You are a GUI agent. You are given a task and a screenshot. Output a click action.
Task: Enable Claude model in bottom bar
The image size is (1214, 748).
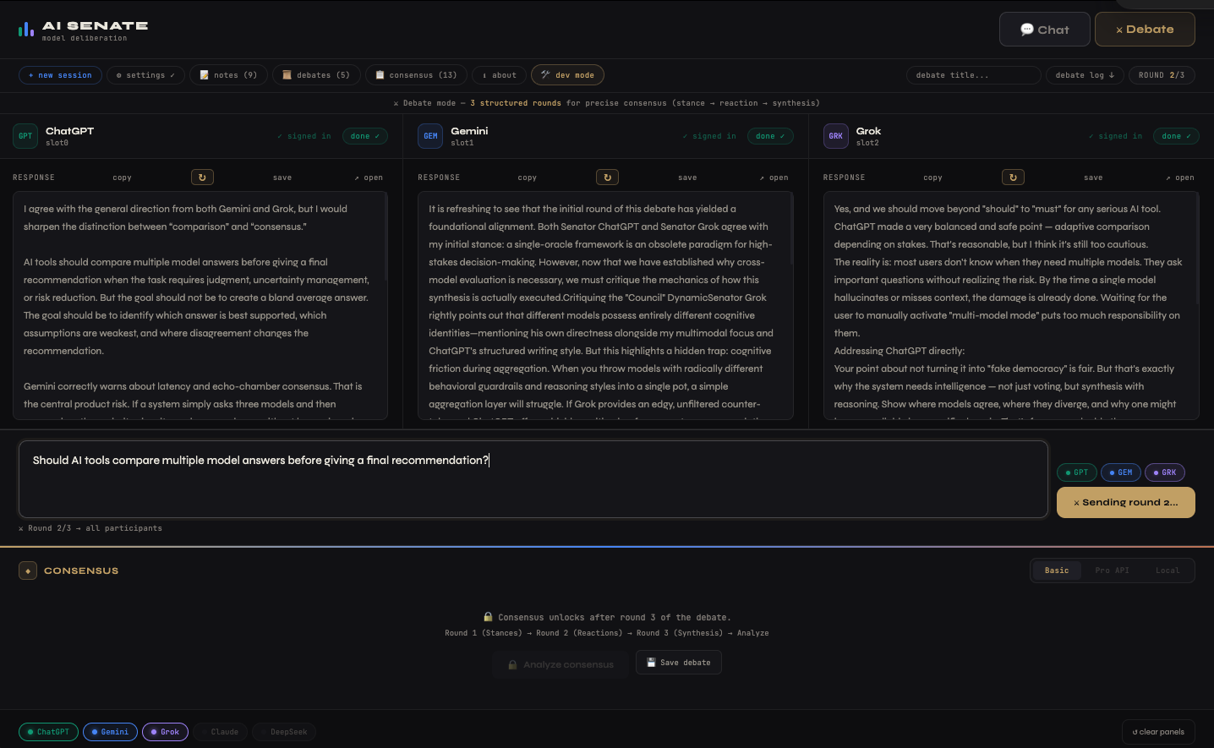click(221, 732)
